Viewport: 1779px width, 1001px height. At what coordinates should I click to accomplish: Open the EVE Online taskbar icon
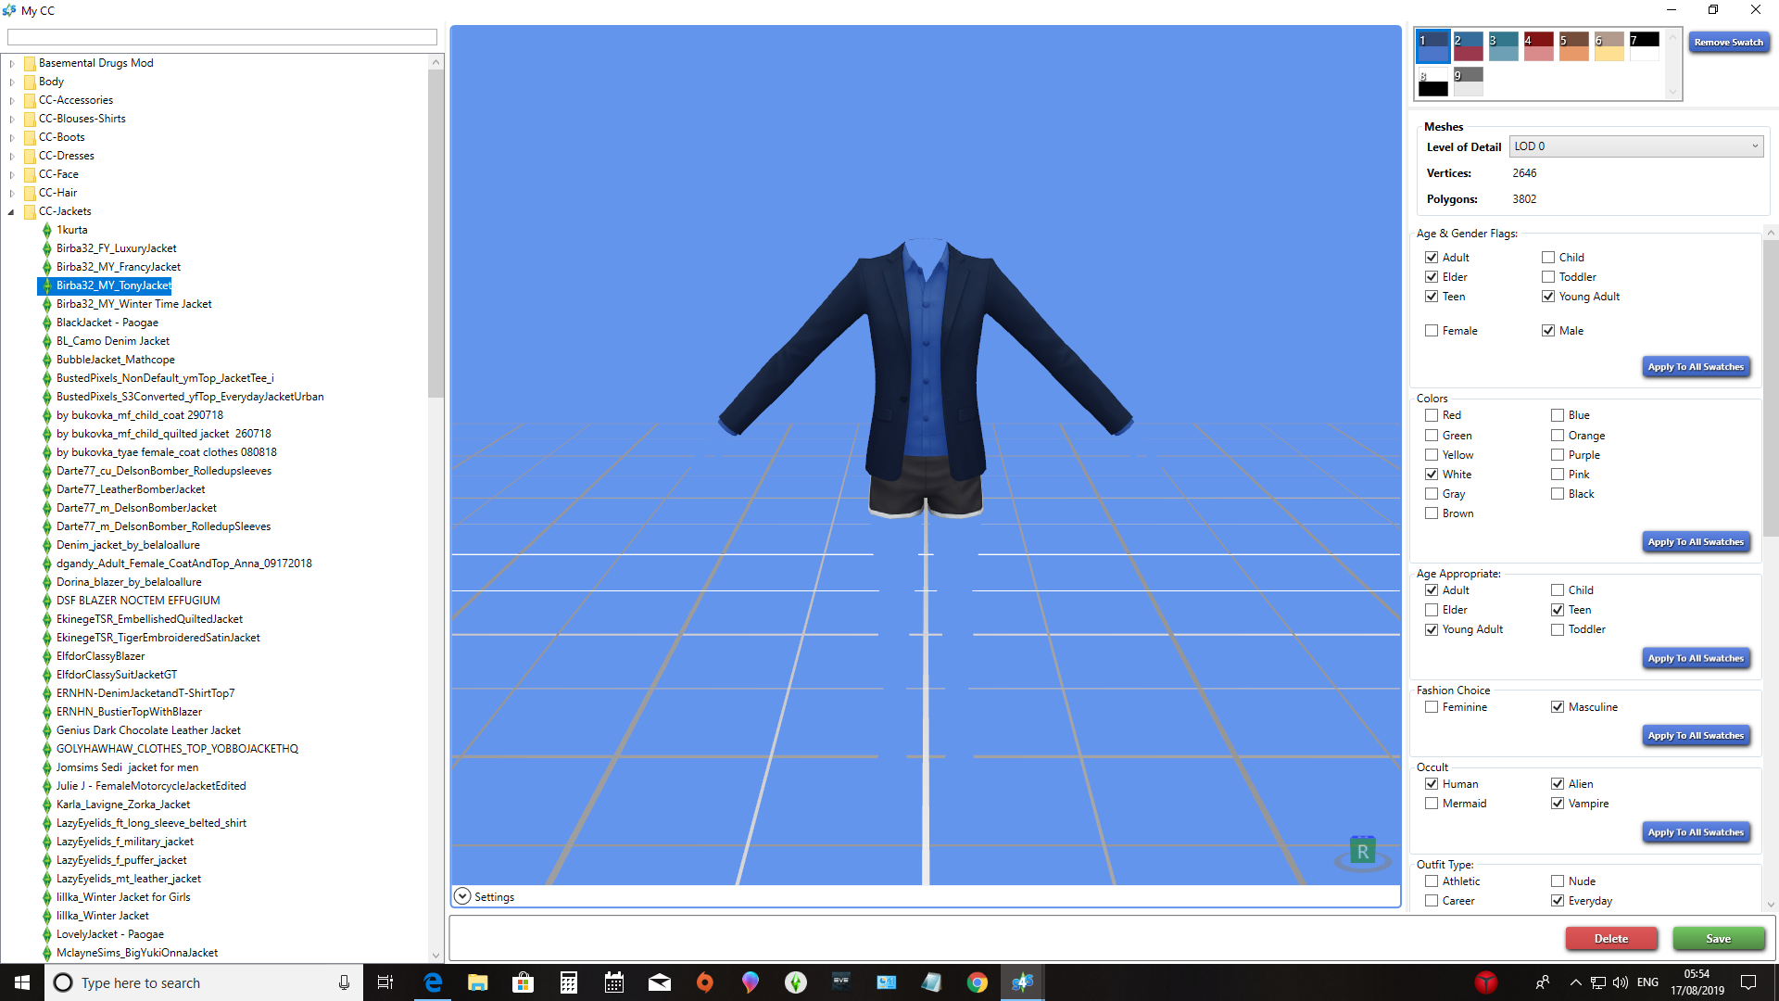click(841, 982)
